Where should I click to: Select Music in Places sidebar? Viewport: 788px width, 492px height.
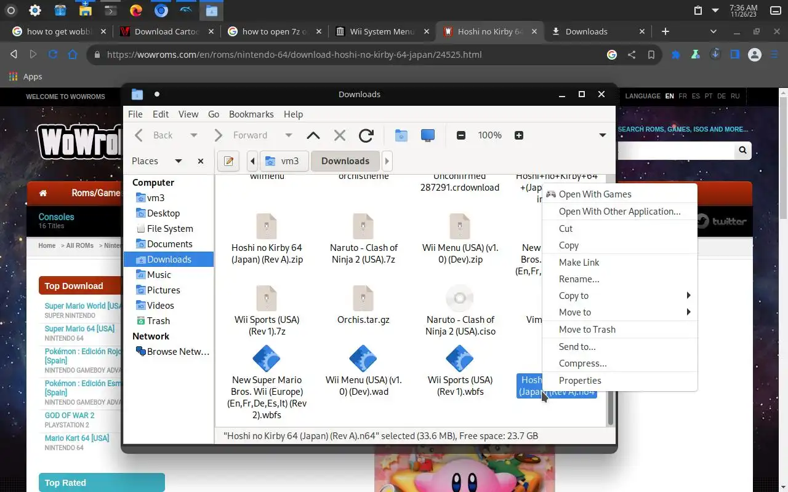[169, 275]
